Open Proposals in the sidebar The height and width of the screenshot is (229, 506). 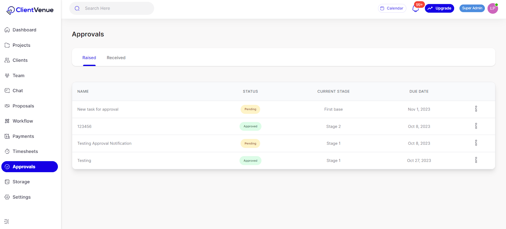pyautogui.click(x=23, y=106)
